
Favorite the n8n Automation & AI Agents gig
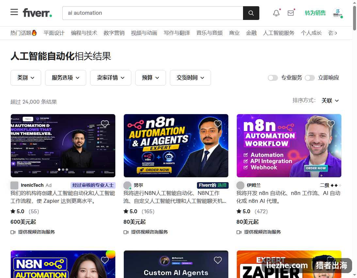coord(218,124)
